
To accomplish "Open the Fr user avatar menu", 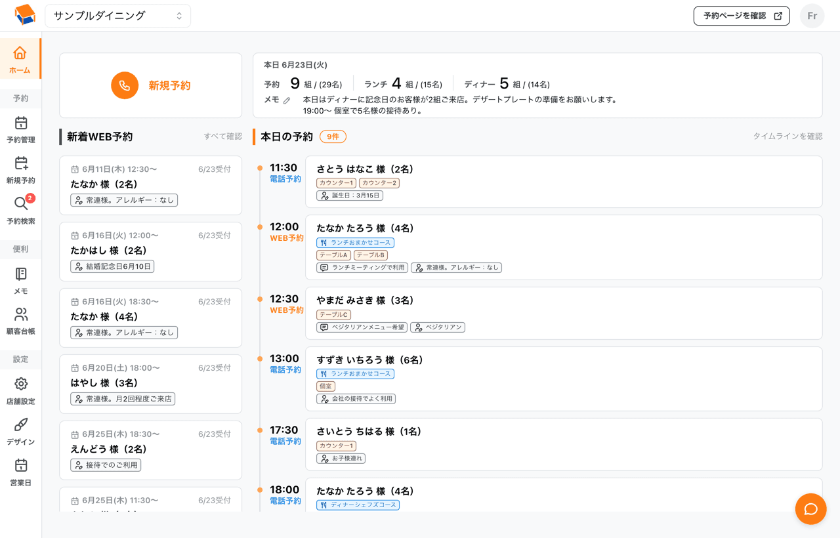I will coord(812,16).
